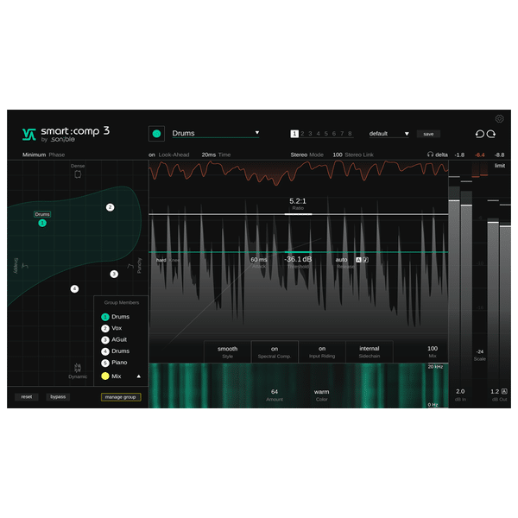The height and width of the screenshot is (518, 518).
Task: Click the 100 Stereo Link value
Action: point(338,155)
